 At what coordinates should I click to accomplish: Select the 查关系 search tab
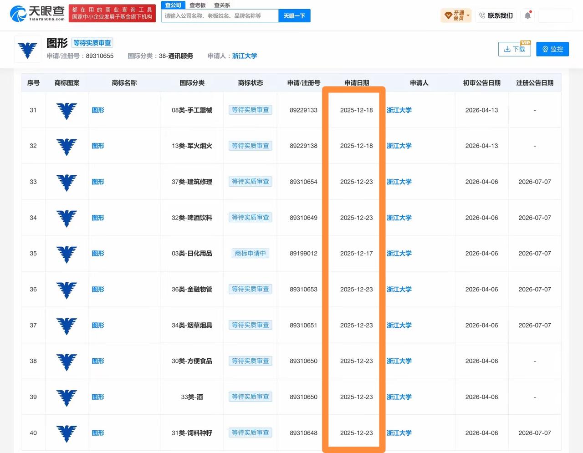(x=222, y=5)
